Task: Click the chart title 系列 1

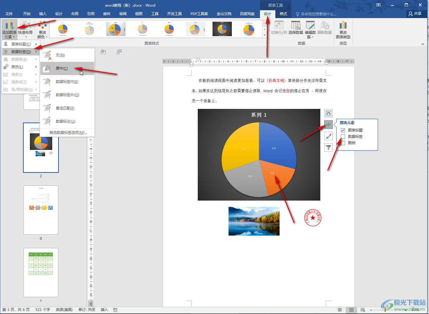Action: [x=259, y=115]
